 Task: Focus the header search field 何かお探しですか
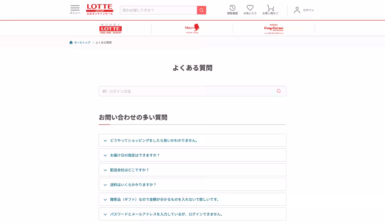pos(158,10)
